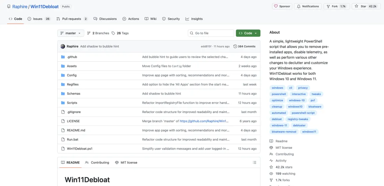
Task: Click the Regfiles folder icon
Action: (63, 84)
